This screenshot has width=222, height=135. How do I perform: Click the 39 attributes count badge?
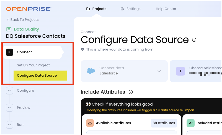pos(164,123)
